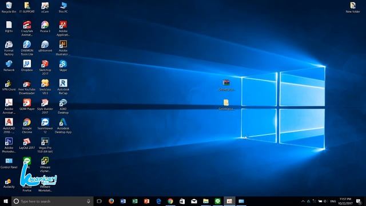Launch the Picasa 3 shortcut

(45, 27)
